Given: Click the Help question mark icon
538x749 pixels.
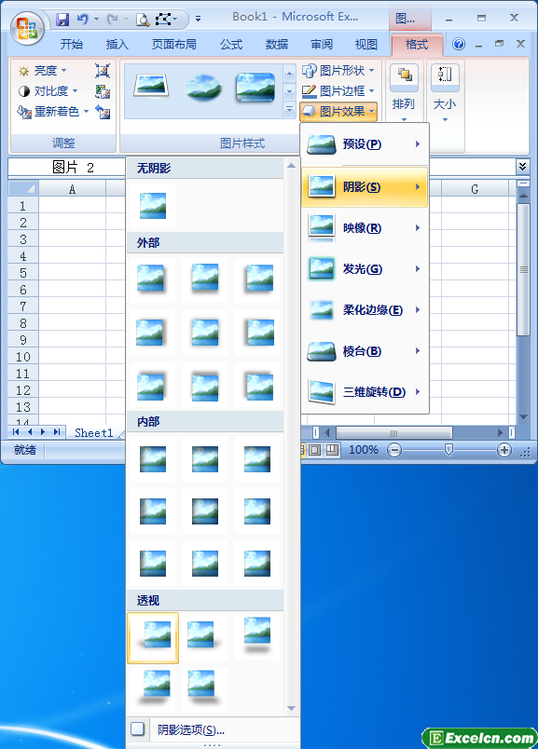Looking at the screenshot, I should pyautogui.click(x=458, y=44).
